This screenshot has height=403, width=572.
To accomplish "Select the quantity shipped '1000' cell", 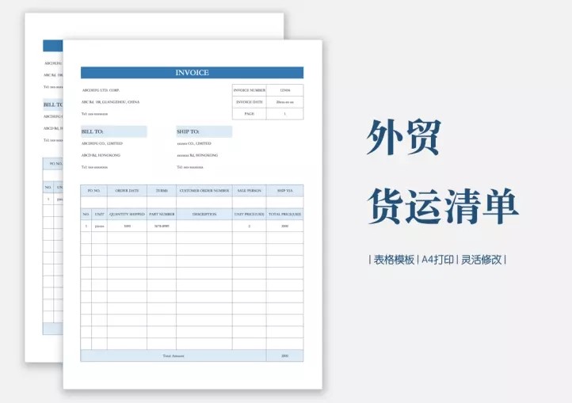I will [127, 226].
